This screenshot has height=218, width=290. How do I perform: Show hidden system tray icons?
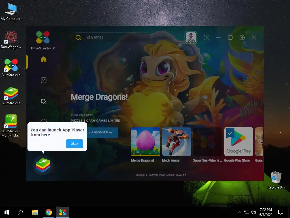[240, 212]
